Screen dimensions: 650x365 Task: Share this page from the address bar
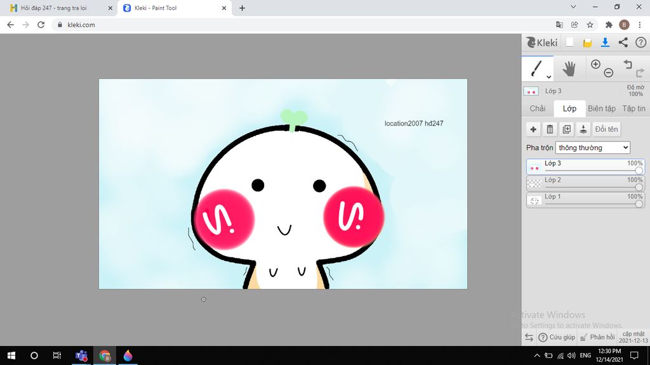click(x=574, y=25)
